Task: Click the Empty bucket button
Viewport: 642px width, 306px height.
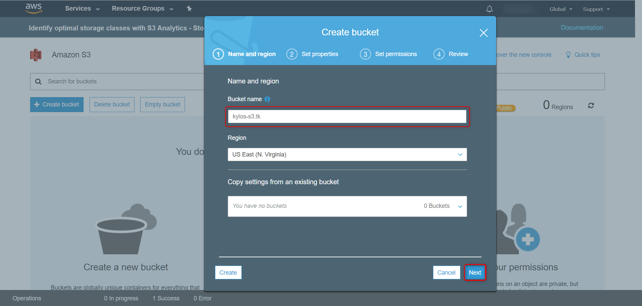Action: (x=163, y=105)
